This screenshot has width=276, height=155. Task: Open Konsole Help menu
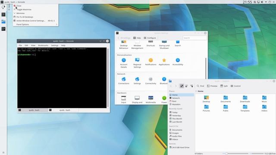[63, 45]
